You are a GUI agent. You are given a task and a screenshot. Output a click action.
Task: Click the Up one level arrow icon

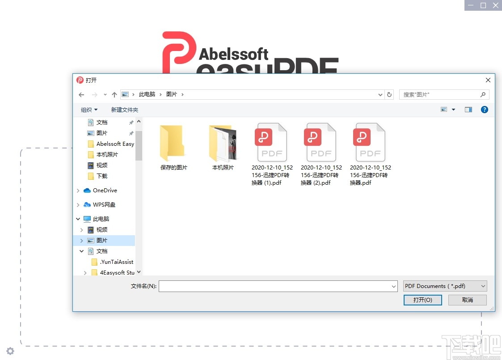(x=114, y=94)
